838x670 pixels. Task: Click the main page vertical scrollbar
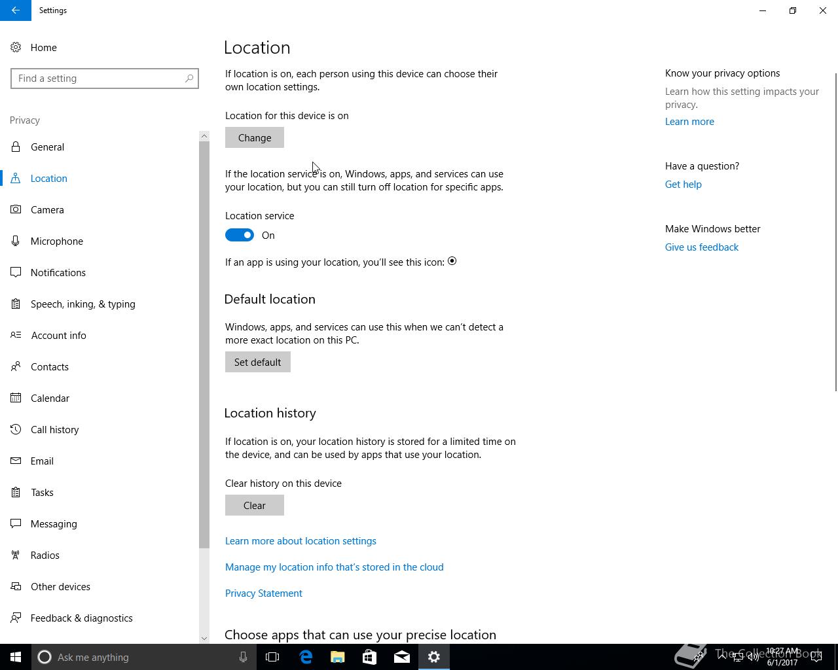[x=835, y=232]
